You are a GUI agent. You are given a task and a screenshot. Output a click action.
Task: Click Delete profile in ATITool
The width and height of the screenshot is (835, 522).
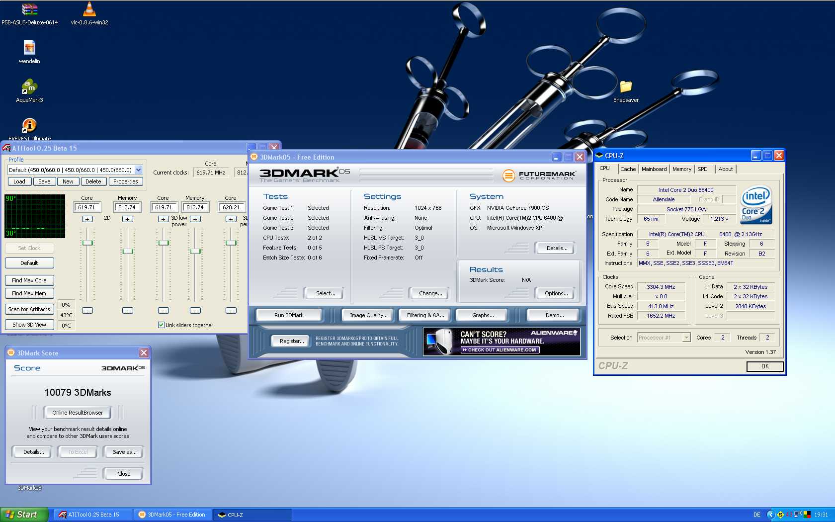93,181
